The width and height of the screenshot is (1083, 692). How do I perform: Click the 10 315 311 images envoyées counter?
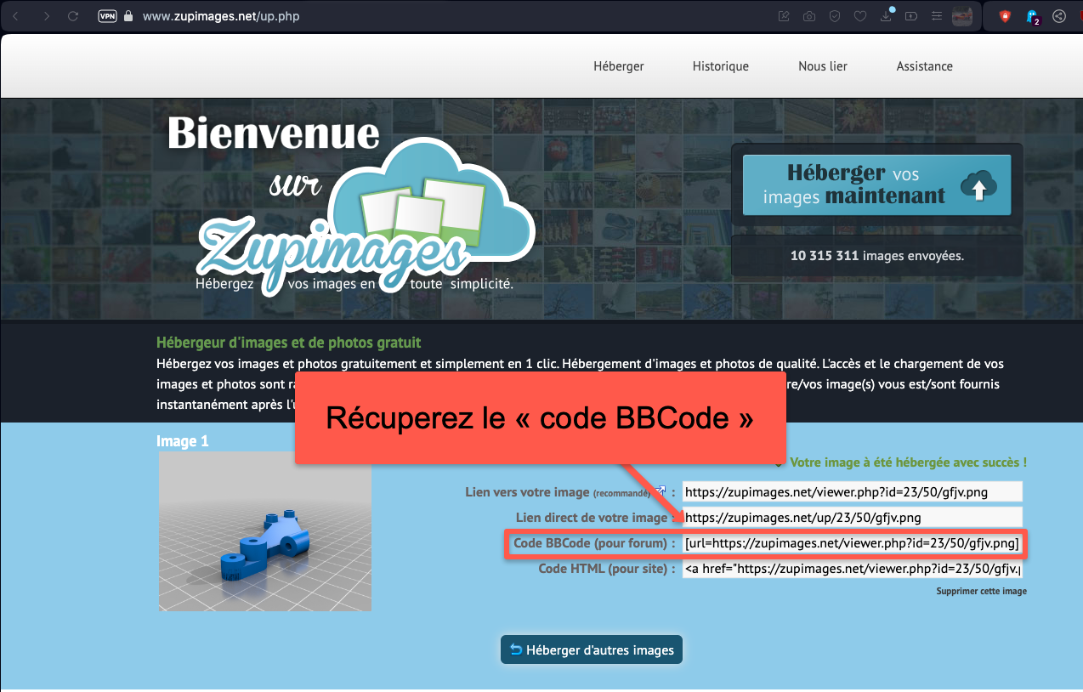tap(877, 255)
